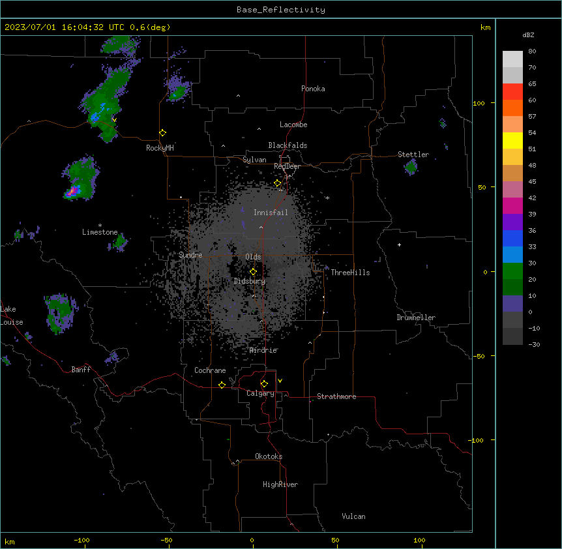Screen dimensions: 562x549
Task: Click the pink-core storm cell northwest of Limestone
Action: (80, 179)
